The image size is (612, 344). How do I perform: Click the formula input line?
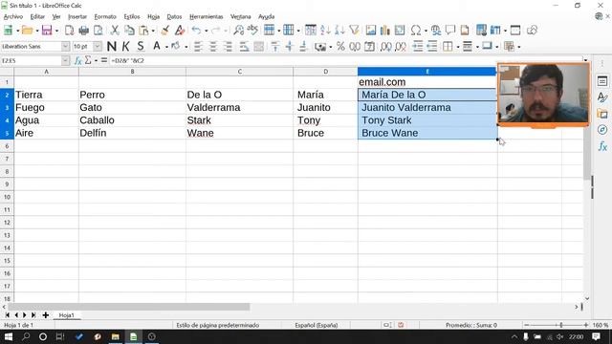pos(345,60)
